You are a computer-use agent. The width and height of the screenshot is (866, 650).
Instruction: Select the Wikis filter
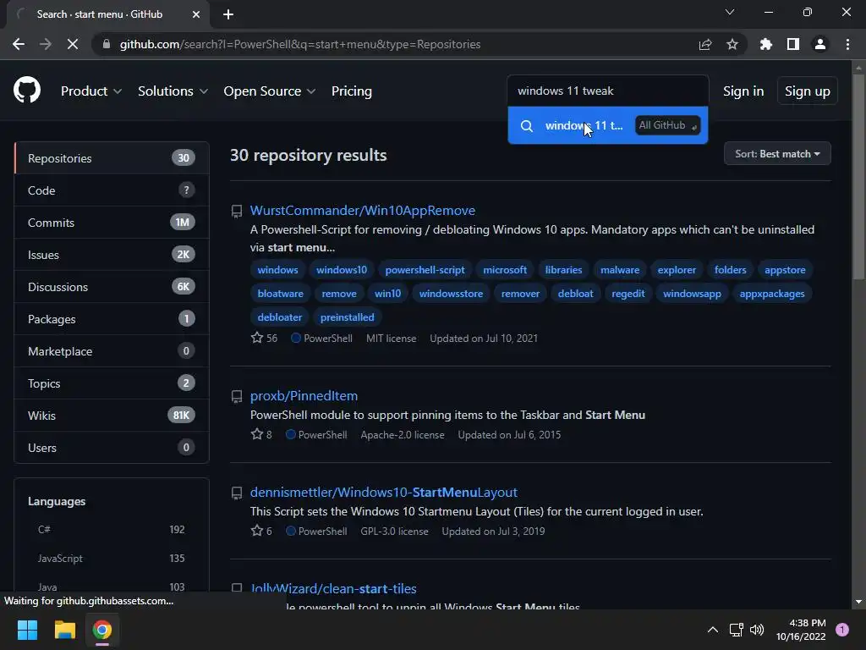pos(112,415)
